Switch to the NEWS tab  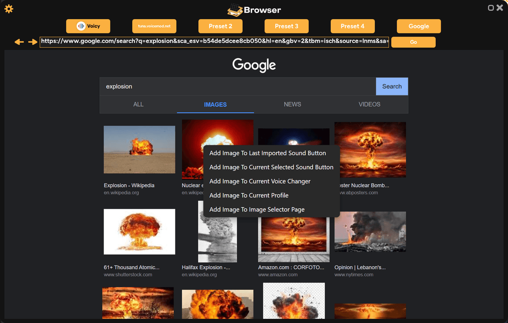click(292, 104)
